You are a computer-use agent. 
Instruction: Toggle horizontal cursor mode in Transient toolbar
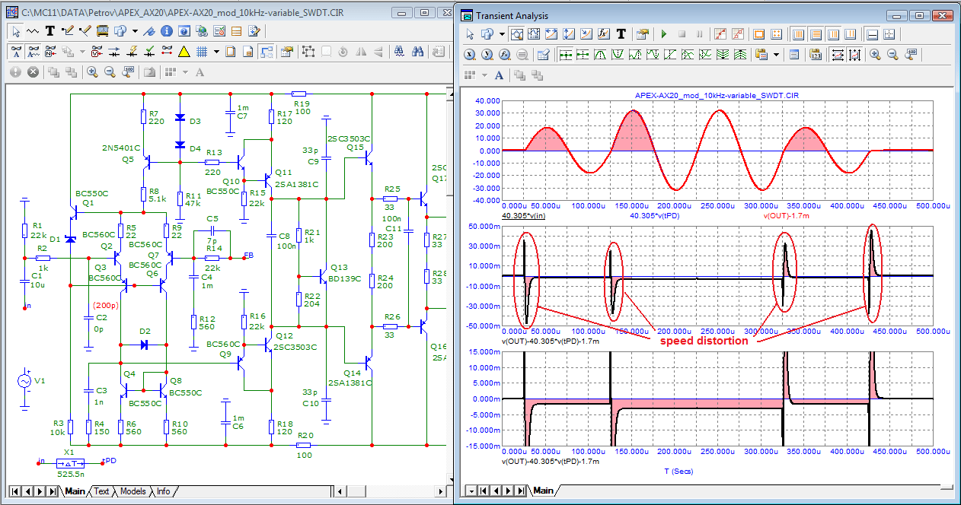click(838, 55)
